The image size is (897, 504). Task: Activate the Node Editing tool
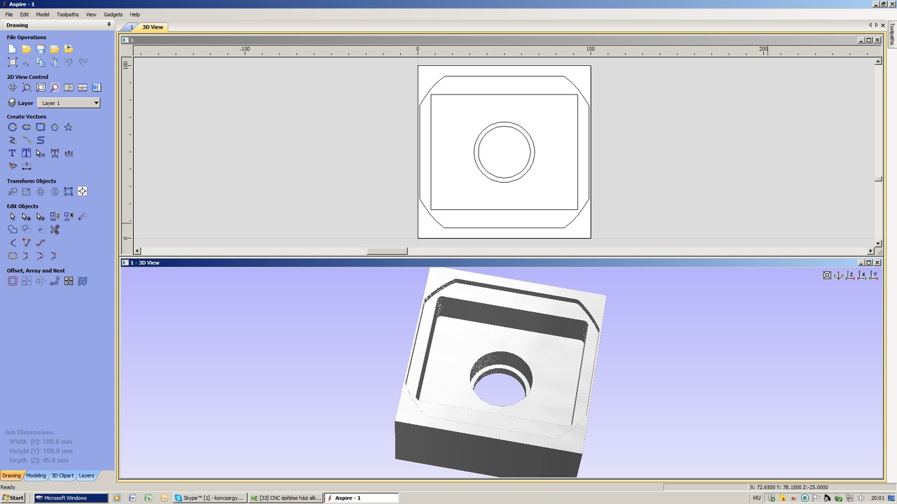[26, 217]
